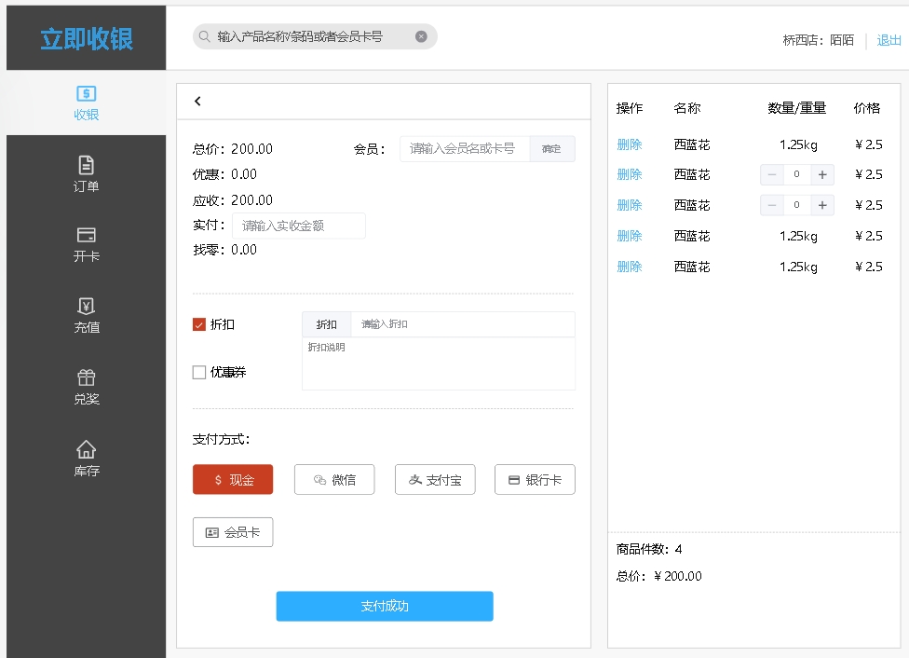Click the 商品件数: 4 summary
Screen dimensions: 909x658
[649, 549]
